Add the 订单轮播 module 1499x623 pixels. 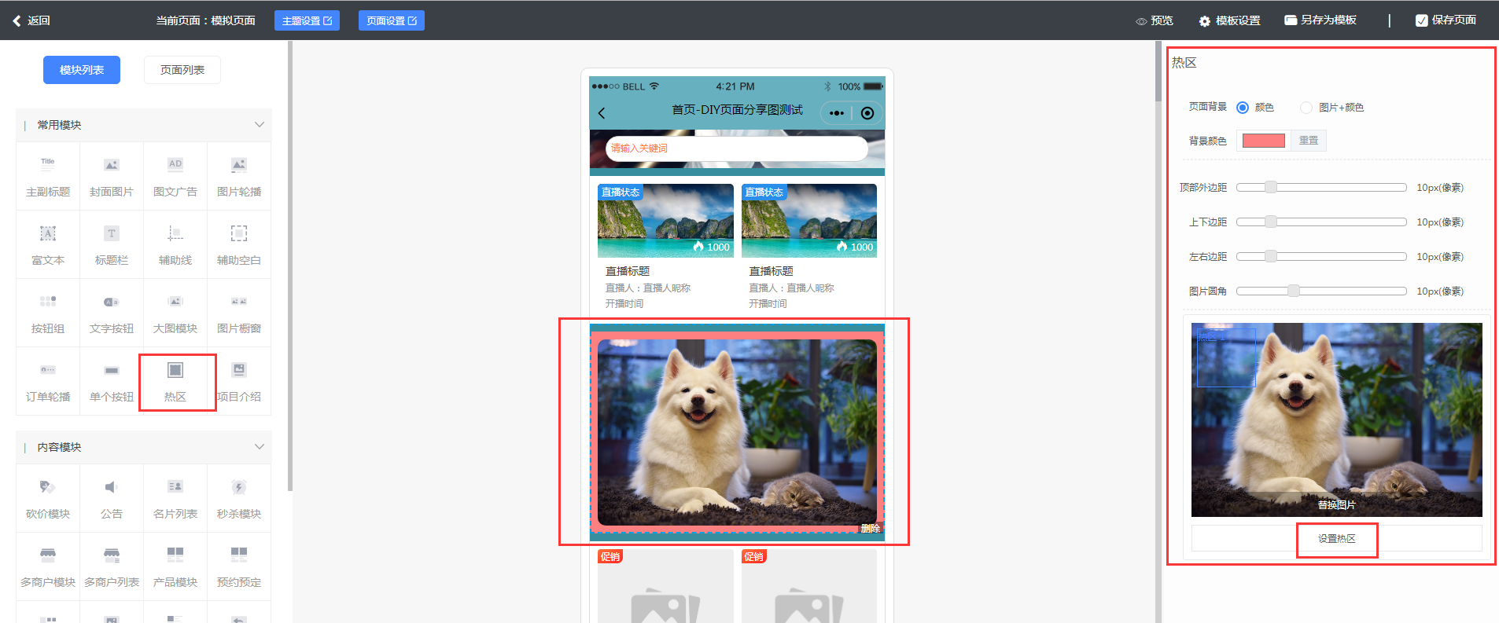tap(48, 381)
